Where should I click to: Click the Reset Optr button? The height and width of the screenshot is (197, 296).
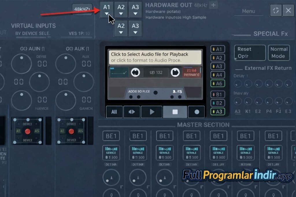pyautogui.click(x=250, y=52)
